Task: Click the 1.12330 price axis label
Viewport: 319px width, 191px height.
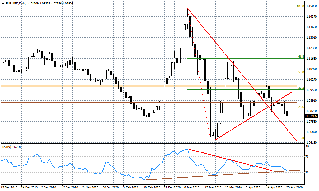Action: pyautogui.click(x=311, y=48)
